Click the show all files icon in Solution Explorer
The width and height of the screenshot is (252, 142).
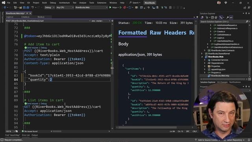coord(216,17)
